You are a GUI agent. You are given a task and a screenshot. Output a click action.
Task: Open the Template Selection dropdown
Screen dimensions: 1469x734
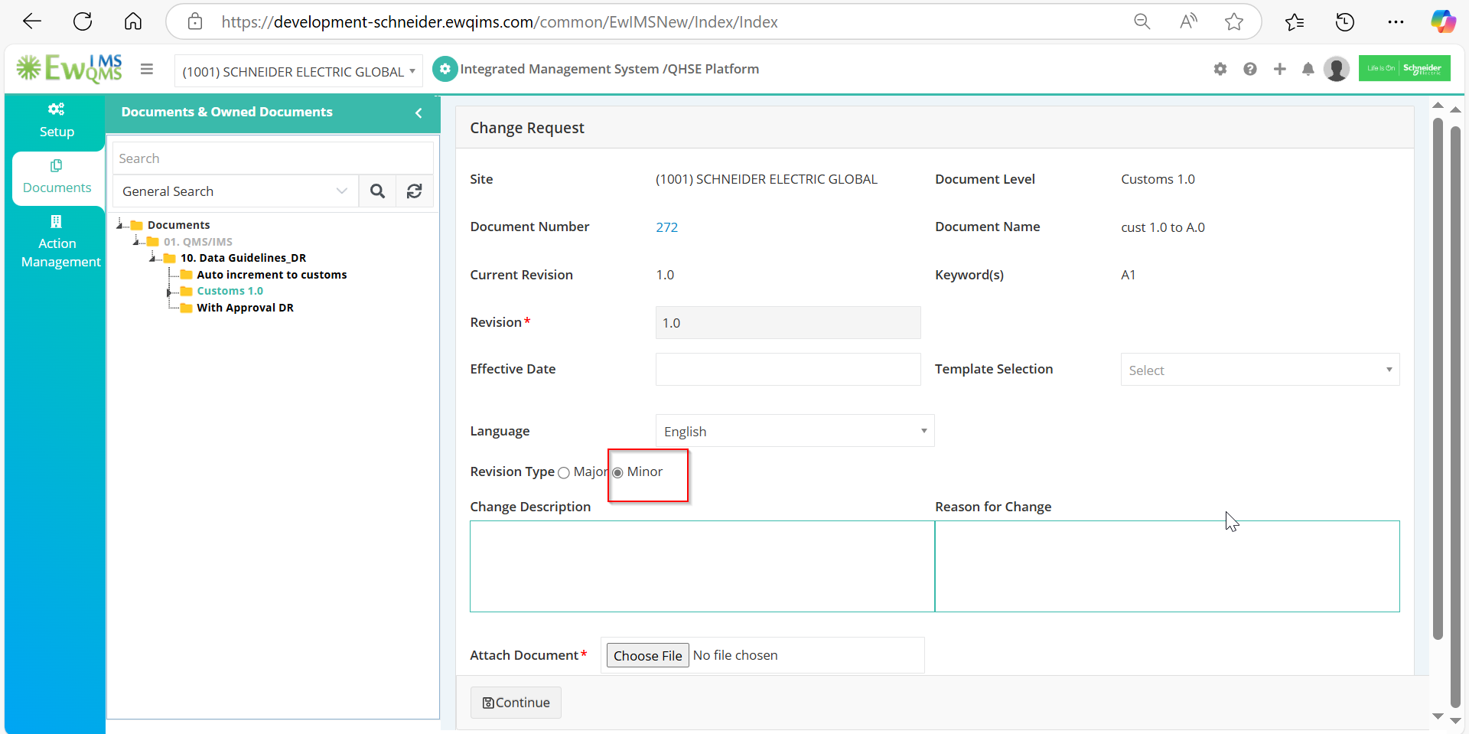tap(1260, 370)
